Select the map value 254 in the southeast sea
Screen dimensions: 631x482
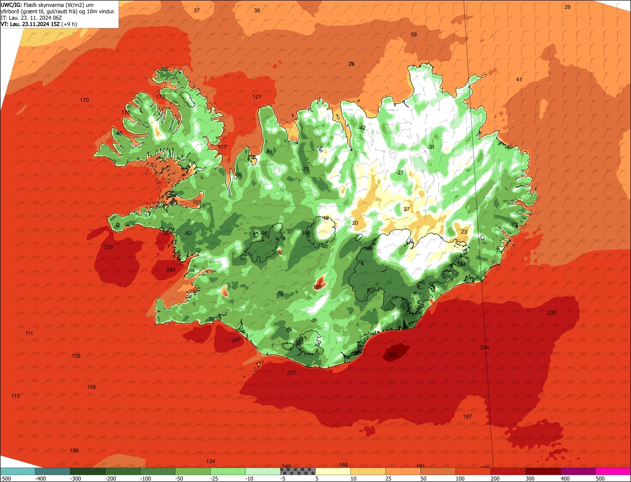[485, 347]
